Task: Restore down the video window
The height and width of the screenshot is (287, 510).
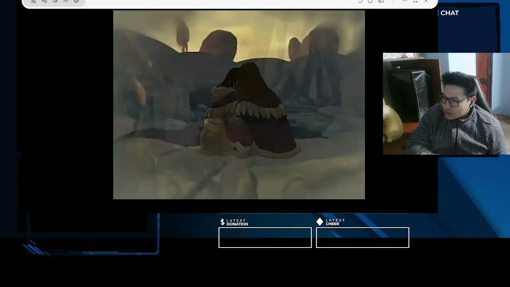Action: point(415,1)
